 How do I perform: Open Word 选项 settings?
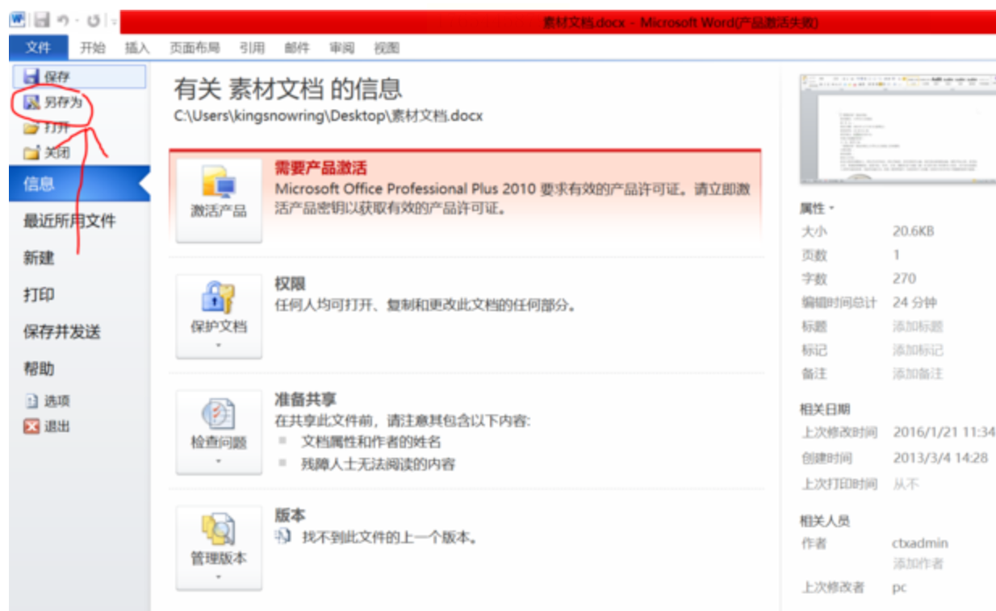pos(48,401)
